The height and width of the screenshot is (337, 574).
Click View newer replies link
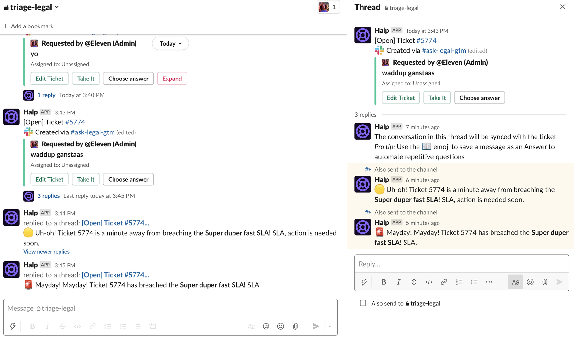46,251
